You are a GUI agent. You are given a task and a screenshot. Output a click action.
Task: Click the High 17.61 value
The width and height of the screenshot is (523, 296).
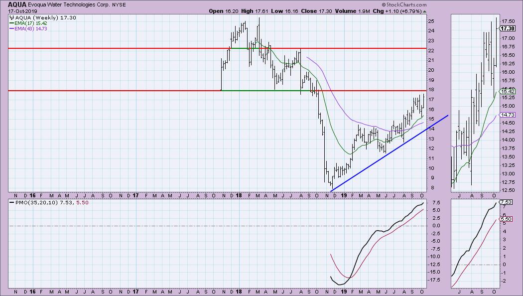255,11
